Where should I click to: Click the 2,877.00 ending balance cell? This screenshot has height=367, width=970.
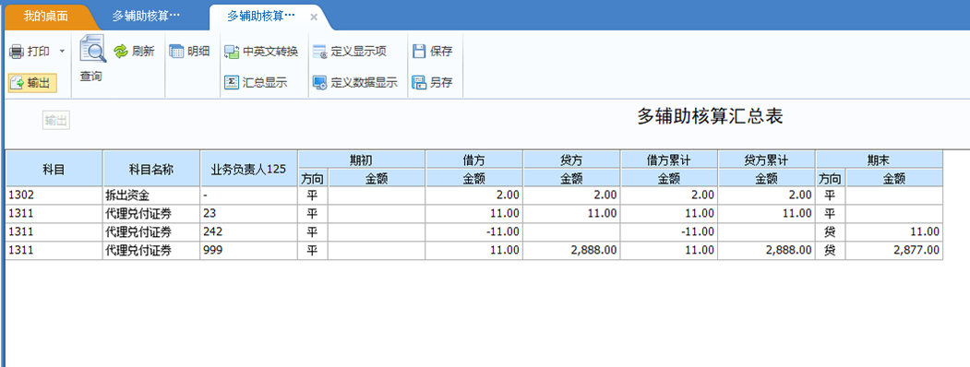click(894, 251)
